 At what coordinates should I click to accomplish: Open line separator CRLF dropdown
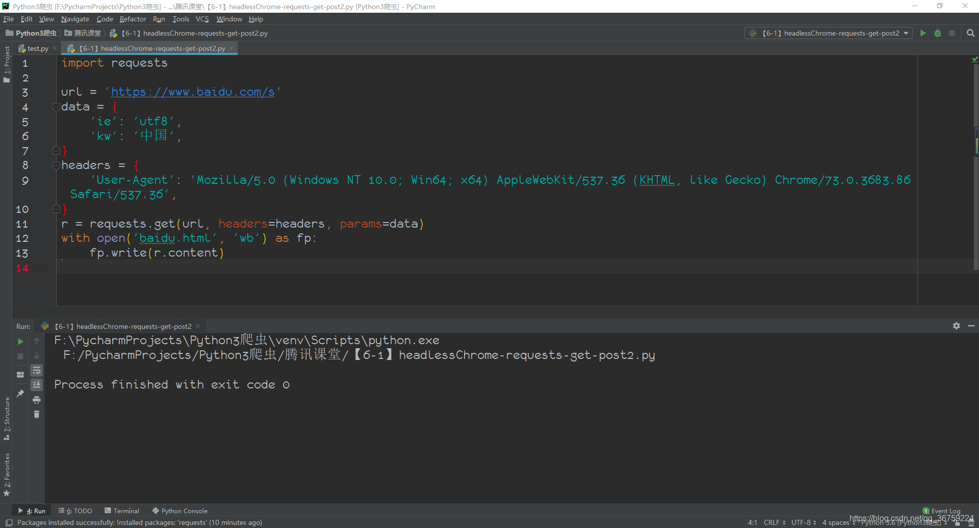click(773, 522)
